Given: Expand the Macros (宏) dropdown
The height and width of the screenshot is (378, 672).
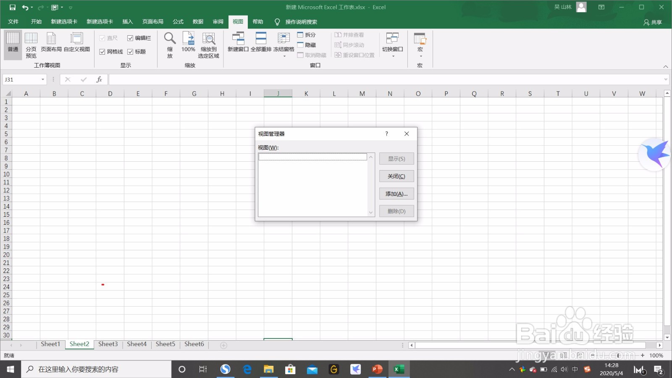Looking at the screenshot, I should point(420,56).
